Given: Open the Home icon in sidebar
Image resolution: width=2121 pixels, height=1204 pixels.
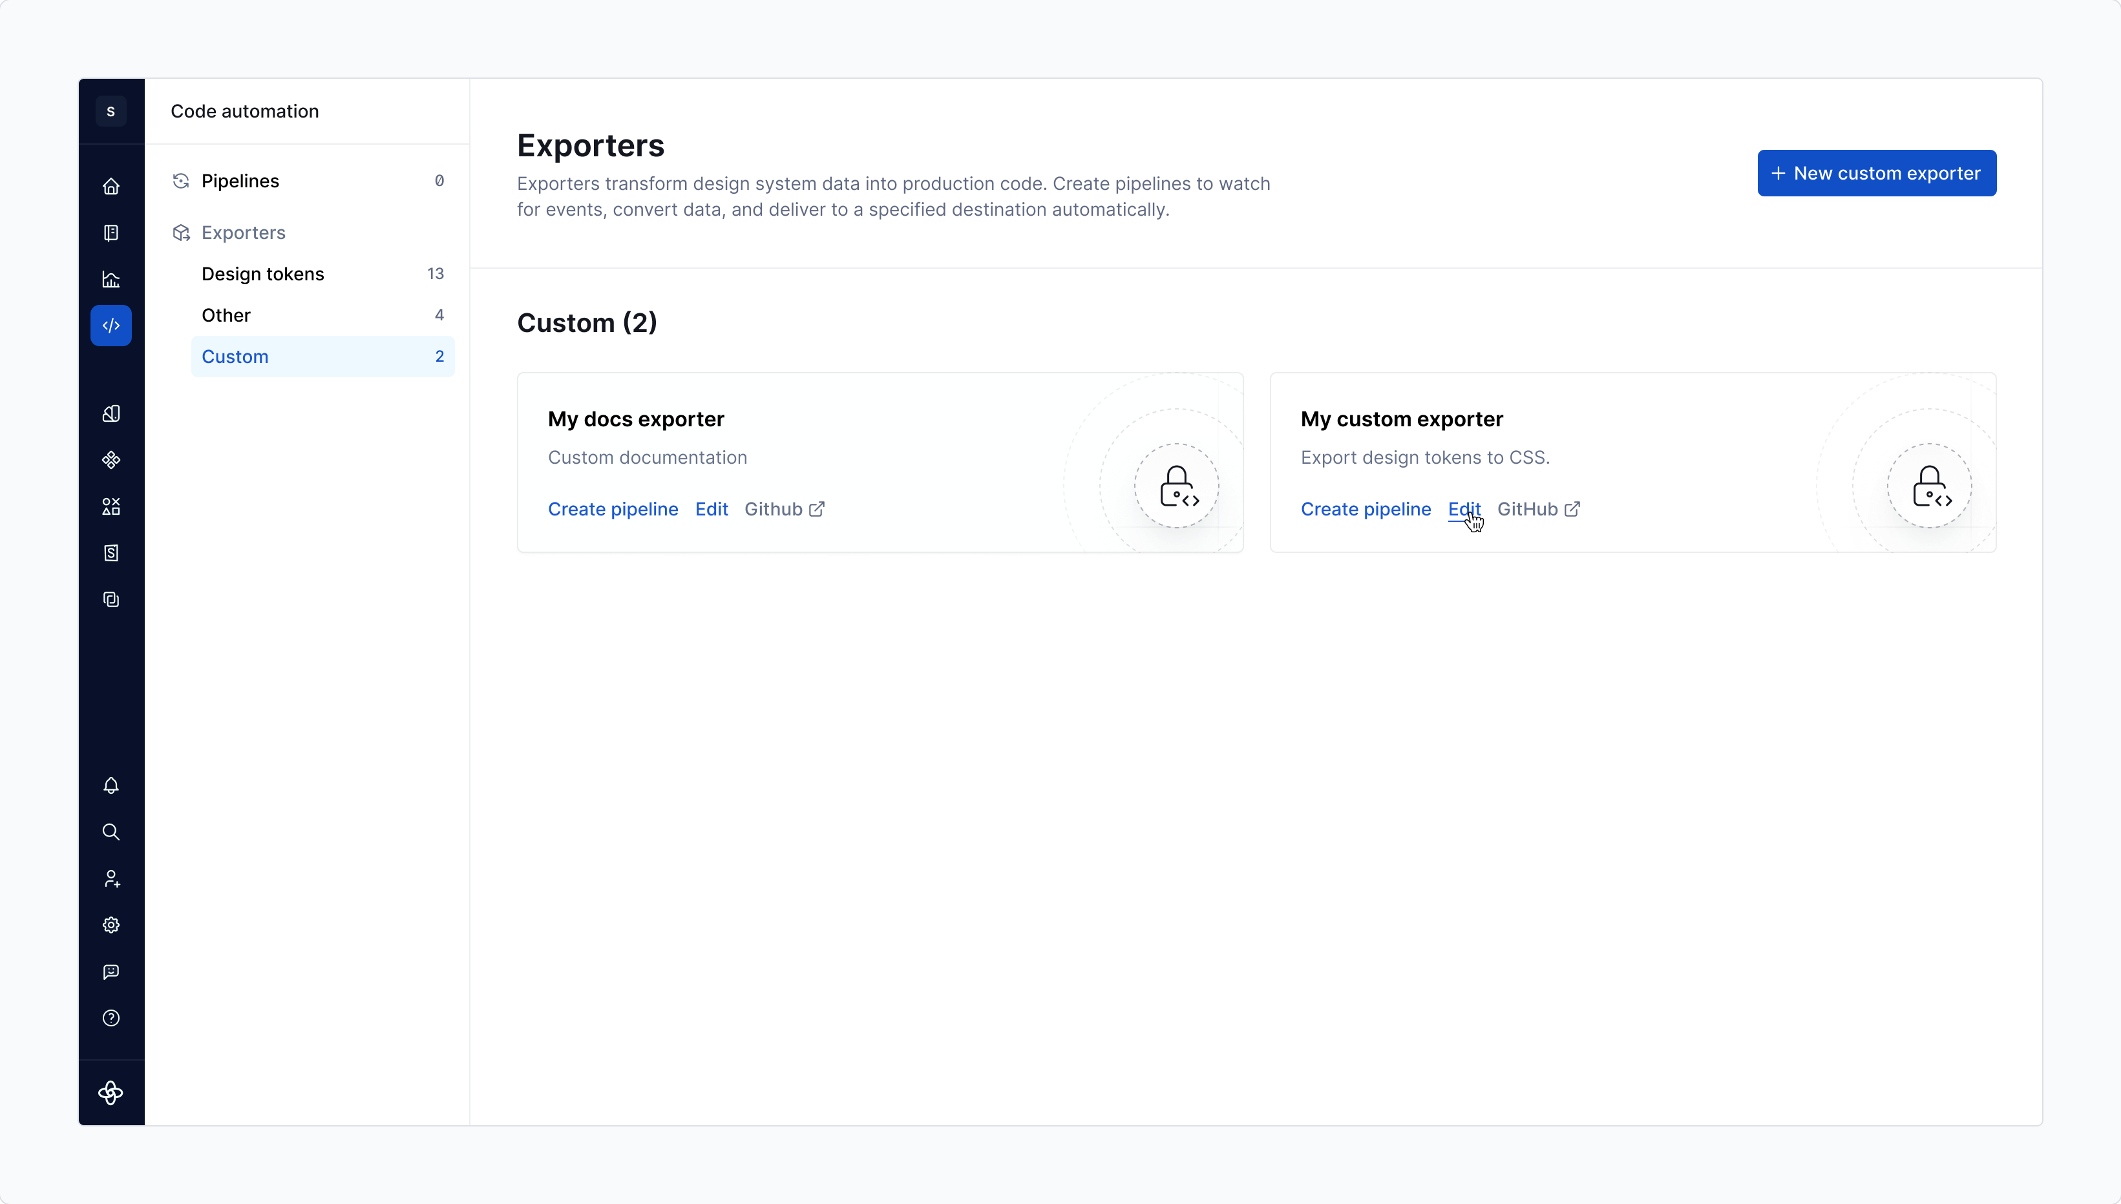Looking at the screenshot, I should 111,186.
